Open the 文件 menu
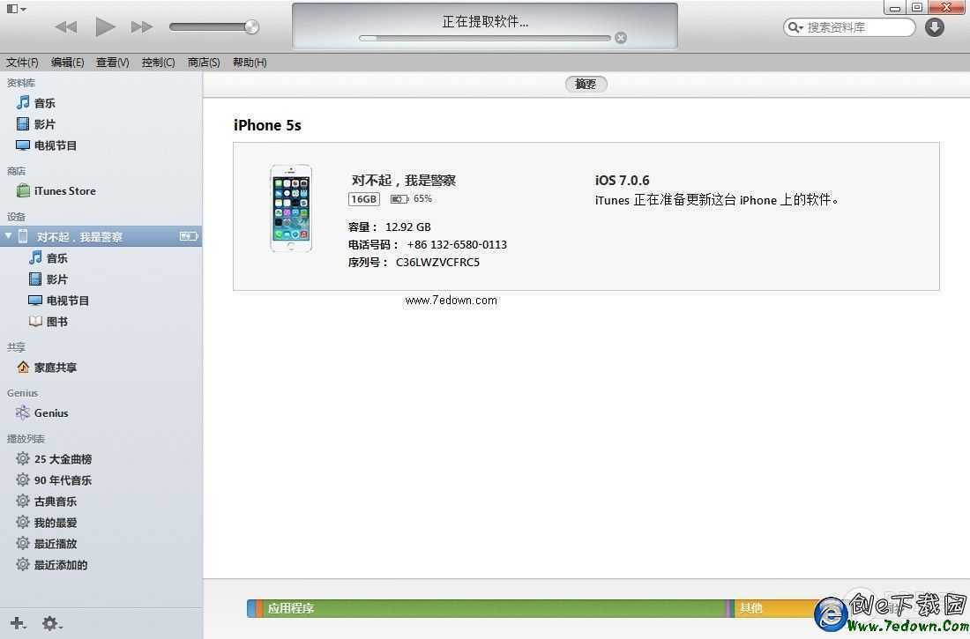The width and height of the screenshot is (970, 639). (22, 62)
